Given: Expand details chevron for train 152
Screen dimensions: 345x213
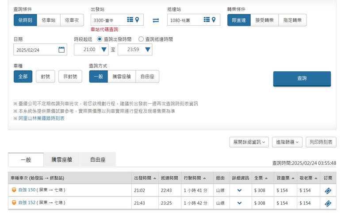Looking at the screenshot, I should 240,203.
